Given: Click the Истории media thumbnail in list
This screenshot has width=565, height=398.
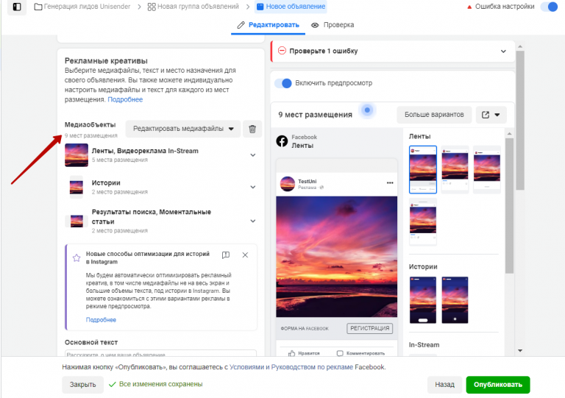Looking at the screenshot, I should pyautogui.click(x=77, y=187).
